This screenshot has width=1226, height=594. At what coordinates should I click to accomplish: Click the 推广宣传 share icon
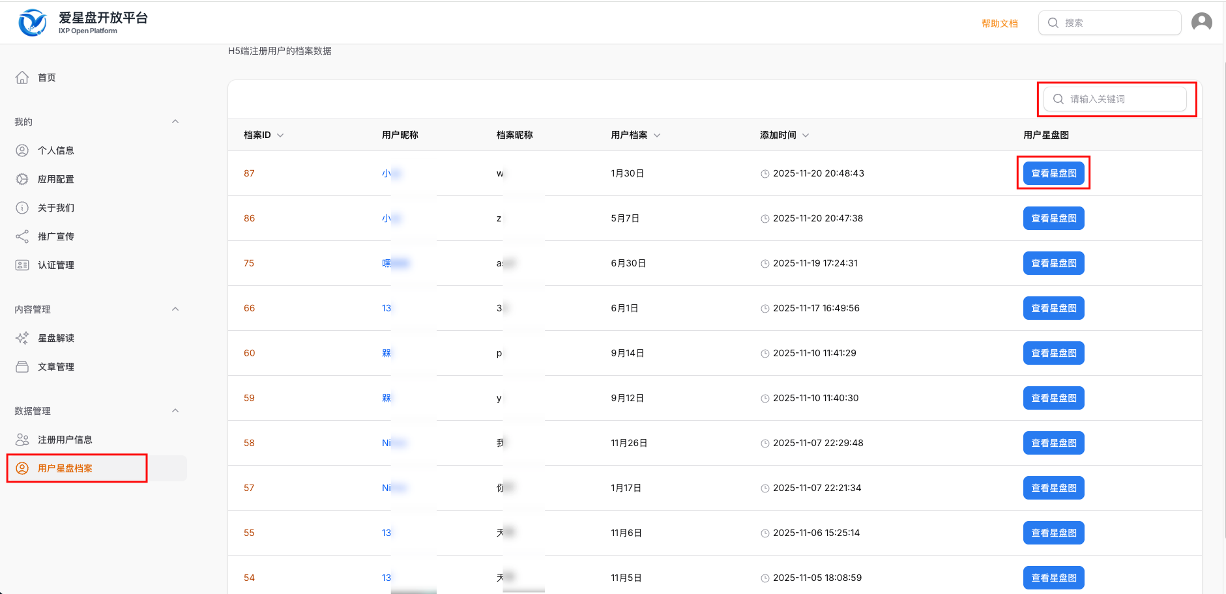[22, 236]
